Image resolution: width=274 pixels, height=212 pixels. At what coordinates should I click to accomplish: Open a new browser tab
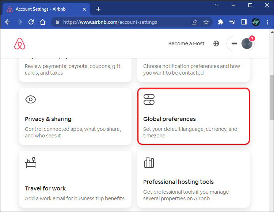(x=98, y=9)
